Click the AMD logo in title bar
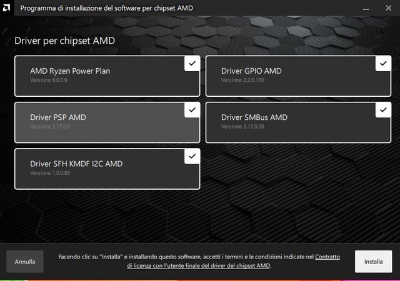The height and width of the screenshot is (281, 400). tap(7, 7)
